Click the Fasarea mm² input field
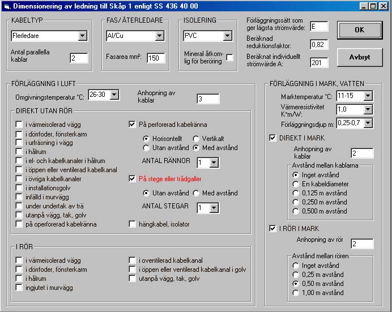This screenshot has width=392, height=312. tap(156, 58)
